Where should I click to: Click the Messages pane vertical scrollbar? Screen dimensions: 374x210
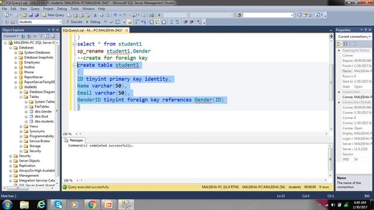330,160
